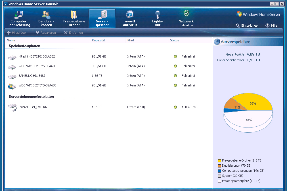287x191 pixels.
Task: Select Hitachi HDS721010CLA332 row text
Action: (37, 56)
